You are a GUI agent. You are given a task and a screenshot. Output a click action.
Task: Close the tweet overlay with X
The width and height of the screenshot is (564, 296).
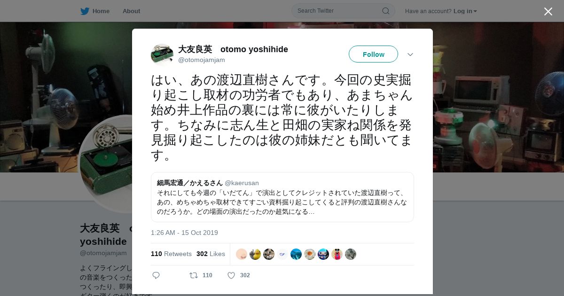point(548,11)
